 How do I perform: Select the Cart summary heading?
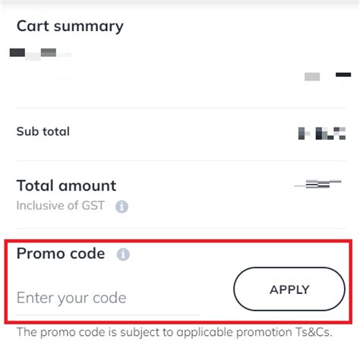point(70,27)
